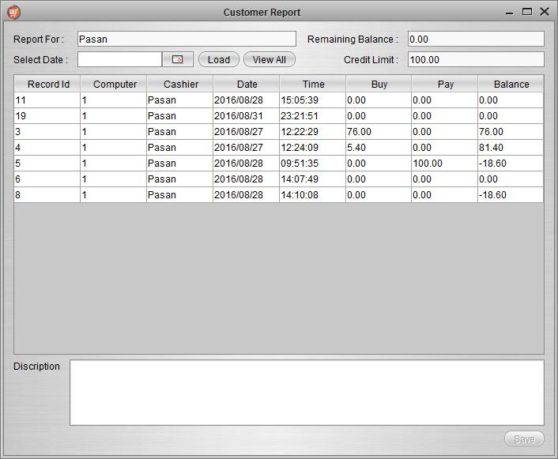The height and width of the screenshot is (459, 558).
Task: Click the shopping cart app icon
Action: (13, 13)
